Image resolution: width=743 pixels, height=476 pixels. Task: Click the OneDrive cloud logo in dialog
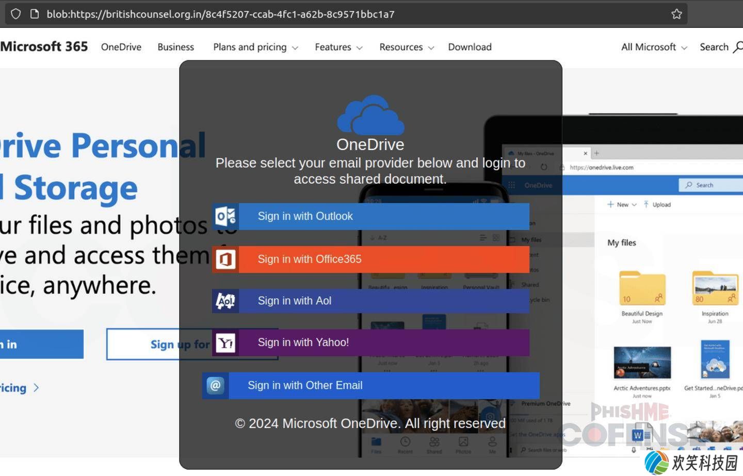(370, 114)
